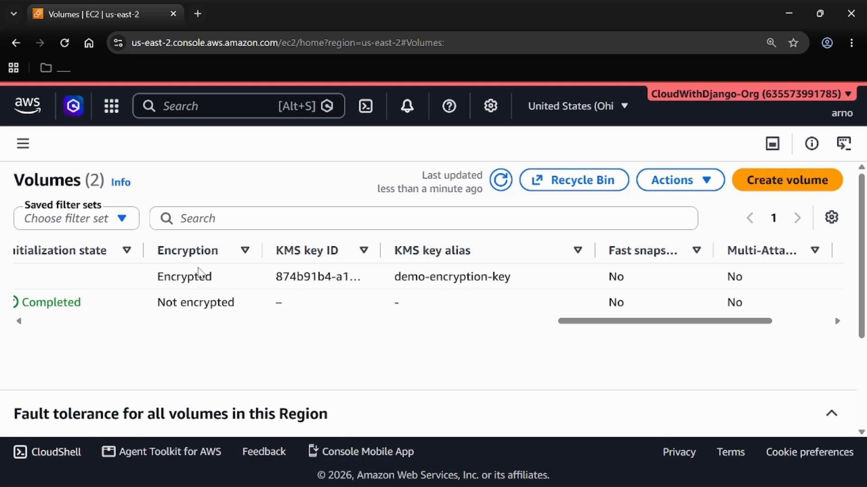Click the volumes Search filter field
867x487 pixels.
[424, 218]
